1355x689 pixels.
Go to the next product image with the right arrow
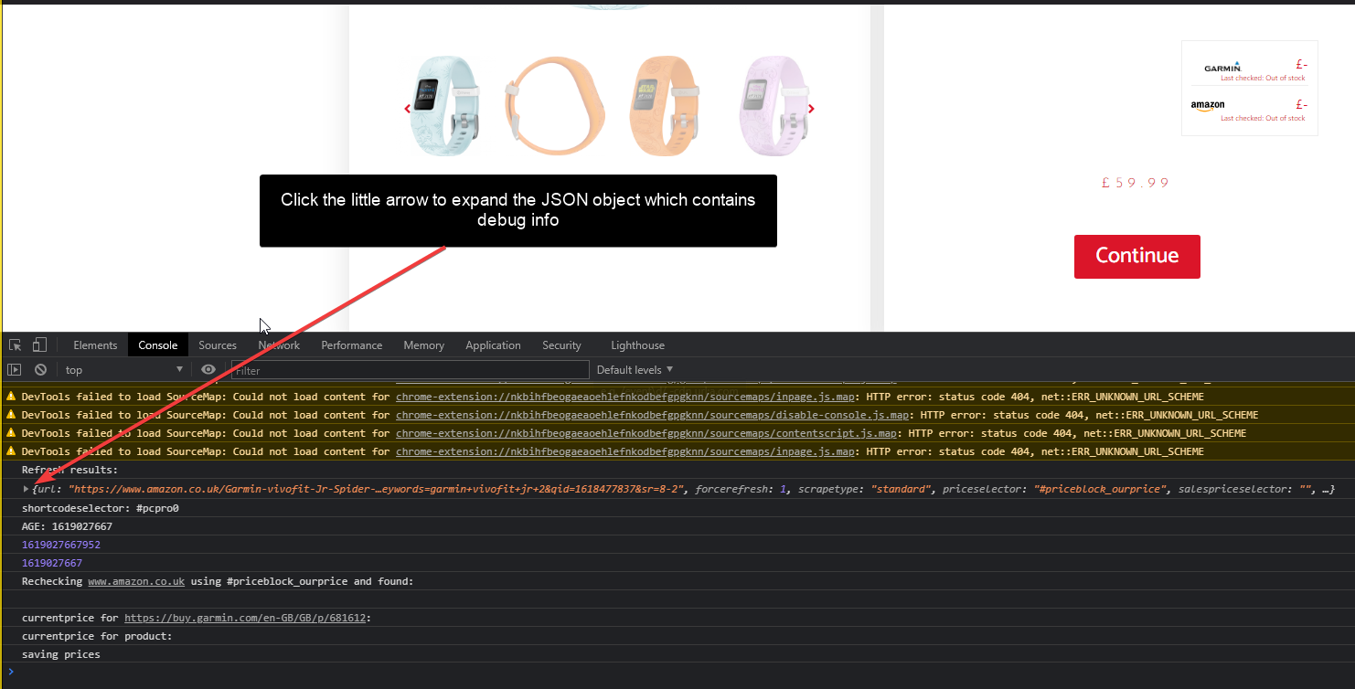pyautogui.click(x=811, y=109)
